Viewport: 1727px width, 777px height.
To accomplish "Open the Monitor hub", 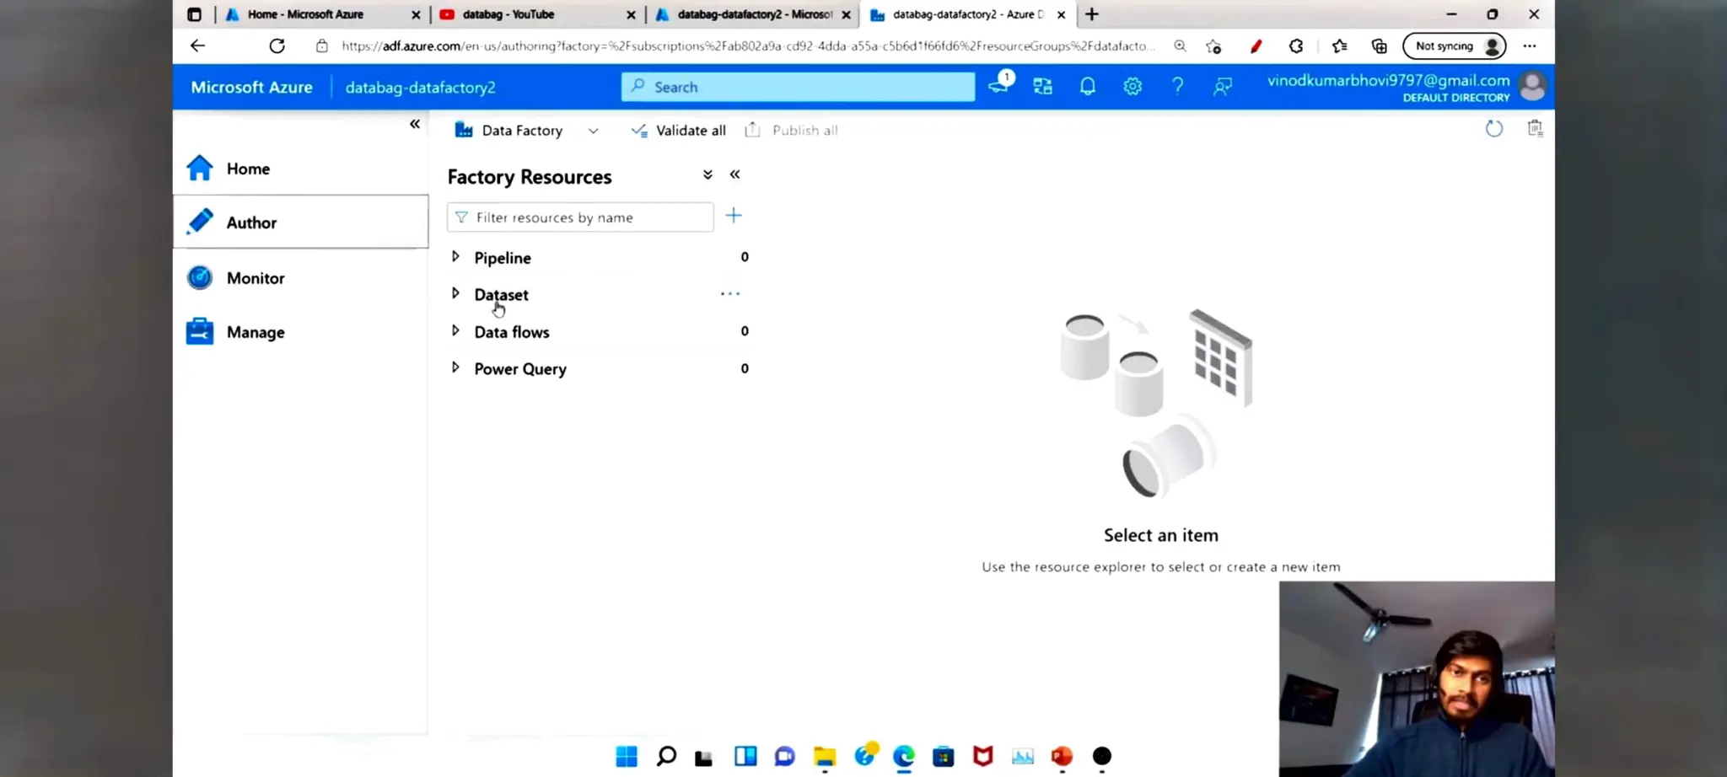I will (x=300, y=277).
